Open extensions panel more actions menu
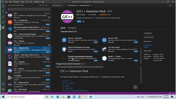176x99 pixels. (49, 5)
